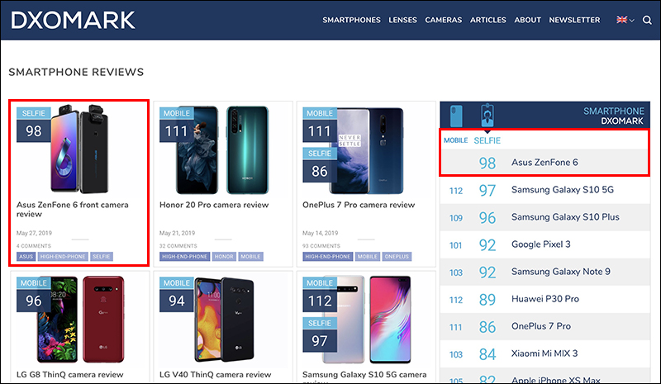The image size is (661, 384).
Task: Click the search magnifier icon
Action: (x=646, y=20)
